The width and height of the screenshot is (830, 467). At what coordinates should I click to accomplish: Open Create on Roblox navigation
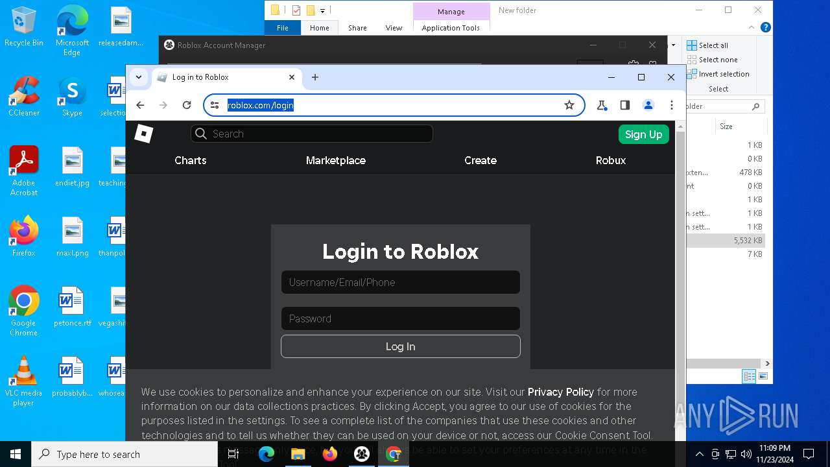pos(480,160)
